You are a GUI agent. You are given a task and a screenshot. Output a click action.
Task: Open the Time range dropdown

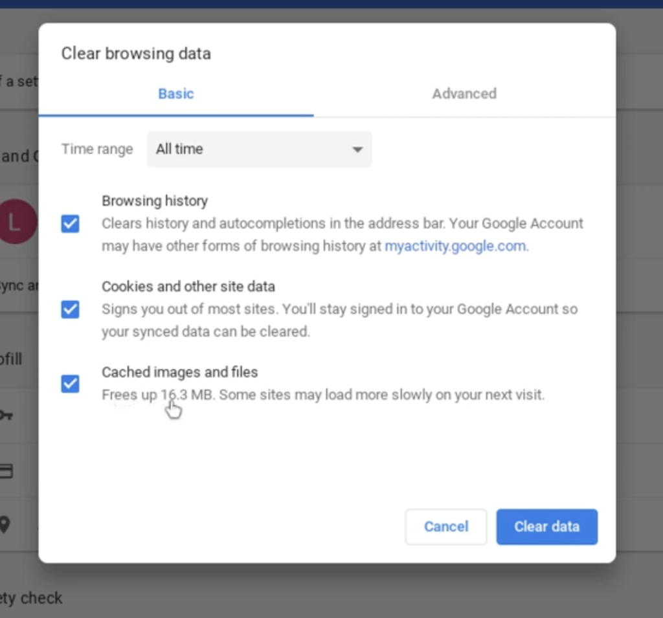point(259,149)
